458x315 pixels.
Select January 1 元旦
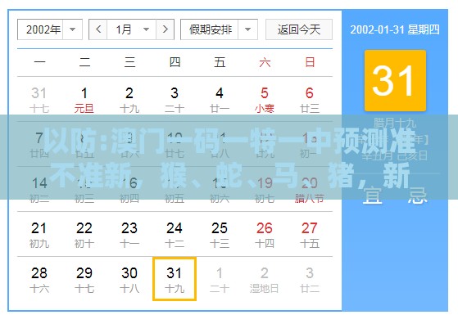(x=84, y=100)
